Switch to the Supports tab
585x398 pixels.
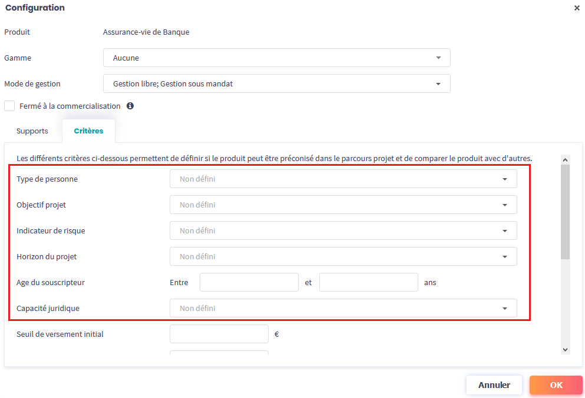(32, 131)
